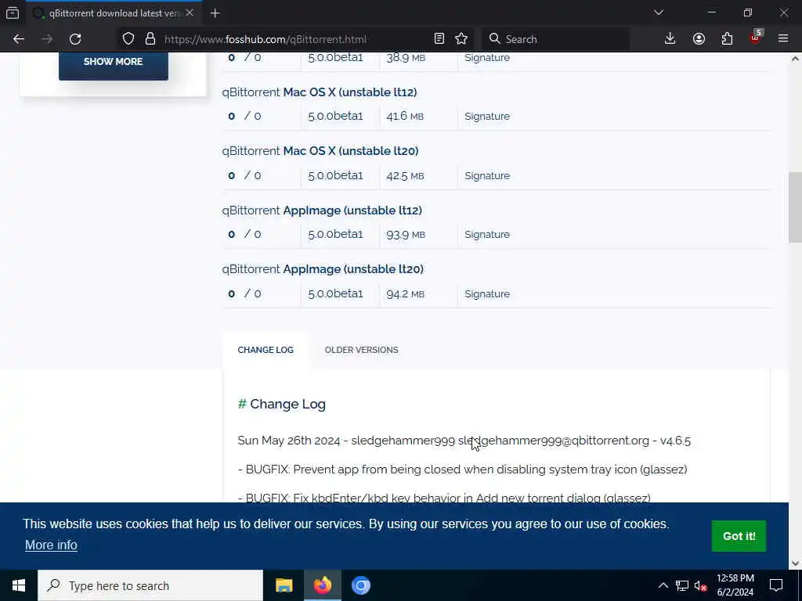This screenshot has height=601, width=802.
Task: Open the More info cookie link
Action: click(51, 545)
